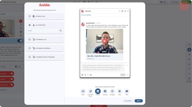Screen dimensions: 192x107
Task: Choose the Automated Email paper-plane icon
Action: coord(90,91)
